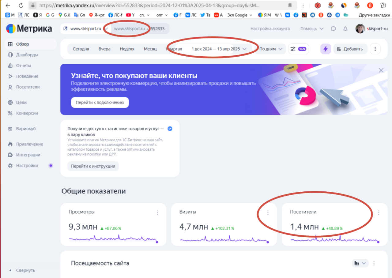The height and width of the screenshot is (278, 392).
Task: Expand the Помощь dropdown
Action: pos(312,29)
